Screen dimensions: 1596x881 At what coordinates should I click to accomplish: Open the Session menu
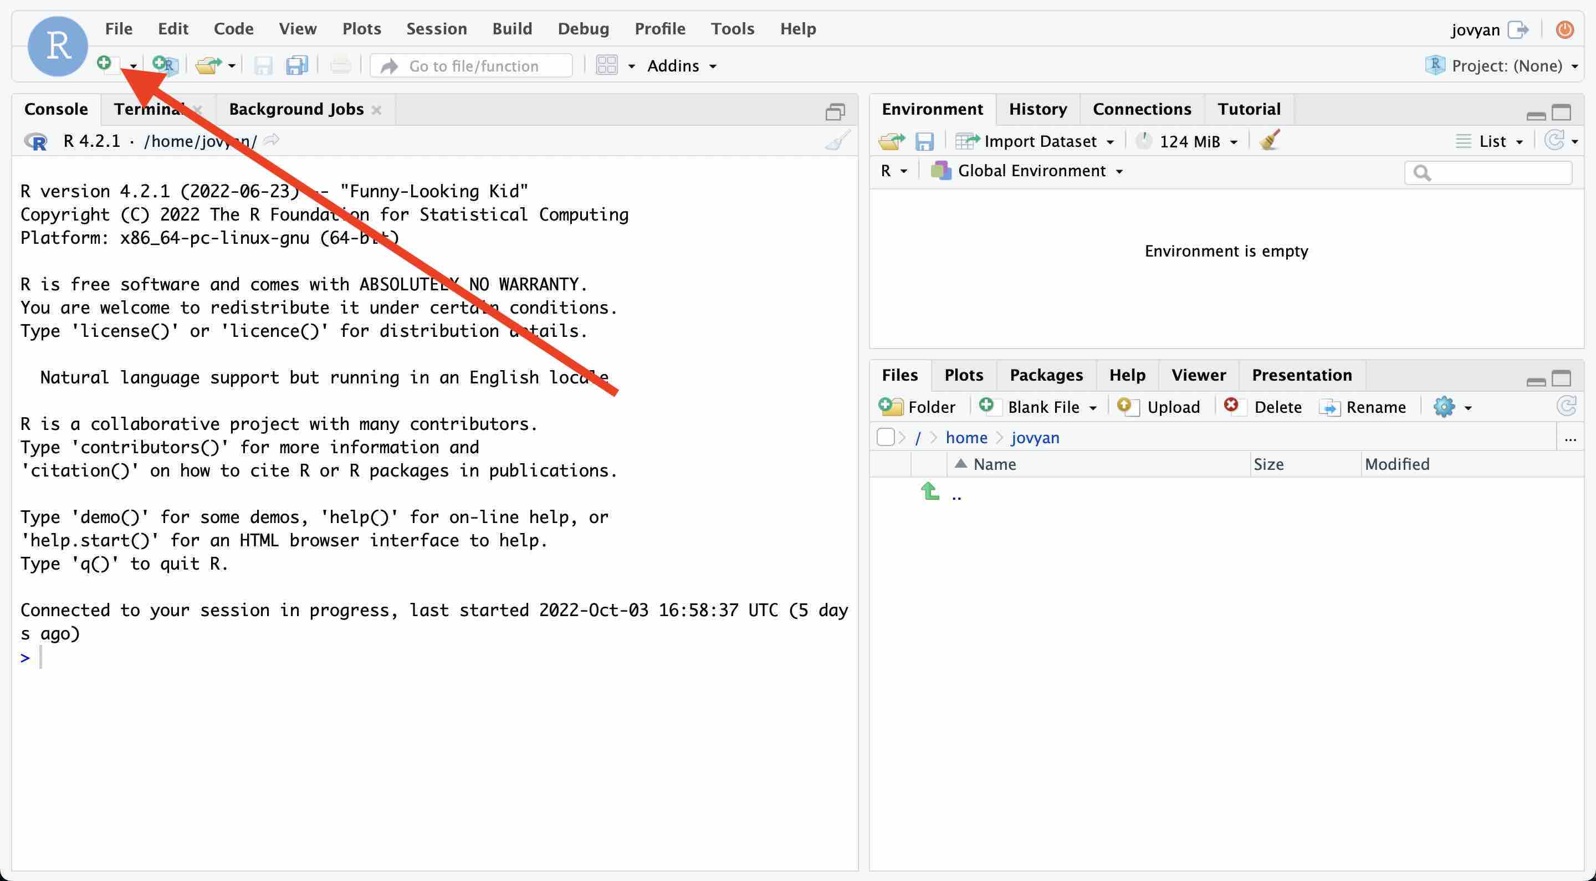tap(436, 28)
